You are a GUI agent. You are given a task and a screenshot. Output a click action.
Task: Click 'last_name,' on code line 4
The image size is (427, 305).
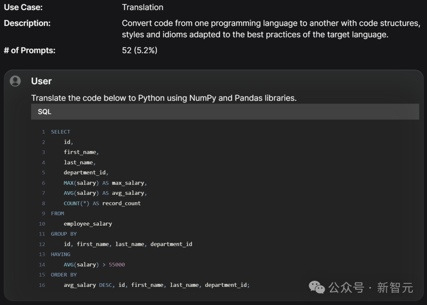pyautogui.click(x=79, y=163)
